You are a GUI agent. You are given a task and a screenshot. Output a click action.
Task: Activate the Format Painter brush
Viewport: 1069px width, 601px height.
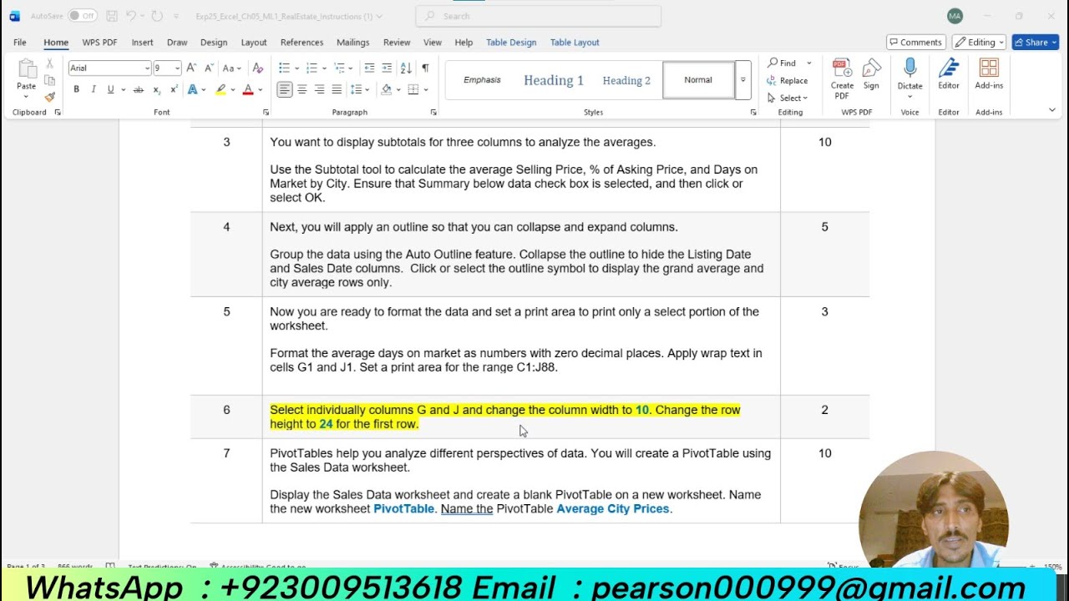pos(49,97)
